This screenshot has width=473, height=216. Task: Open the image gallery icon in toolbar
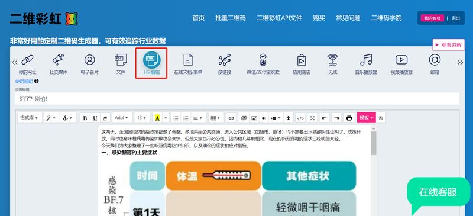(244, 118)
